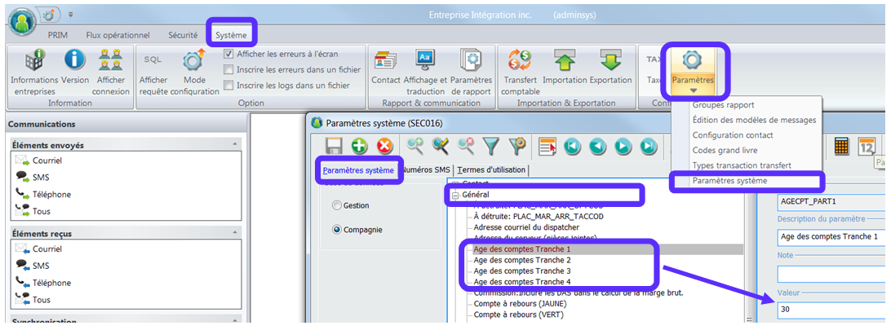891x330 pixels.
Task: Collapse the Éléments envoyés section
Action: (x=236, y=144)
